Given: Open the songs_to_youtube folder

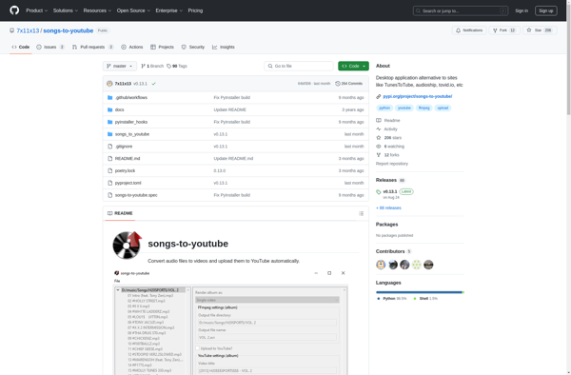Looking at the screenshot, I should coord(132,134).
